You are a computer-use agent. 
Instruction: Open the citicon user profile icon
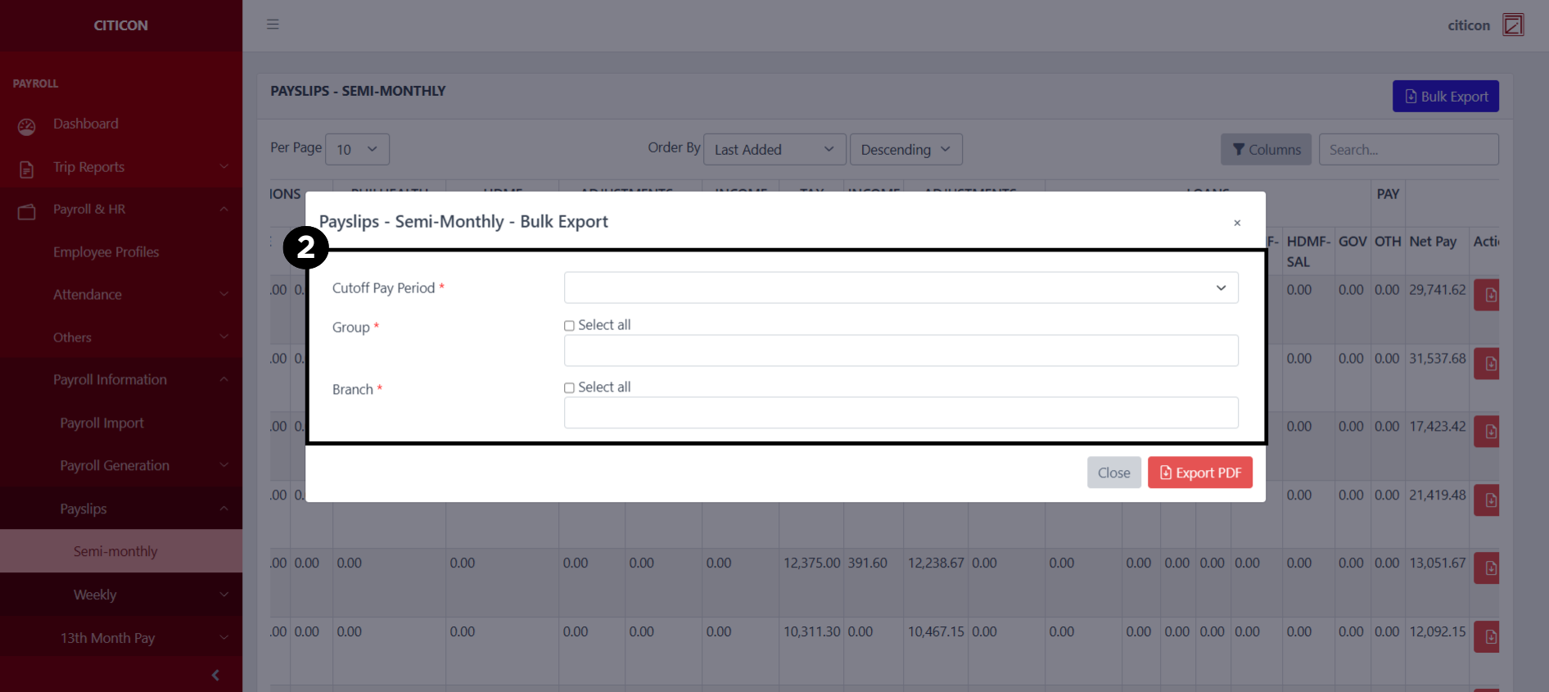click(1513, 25)
